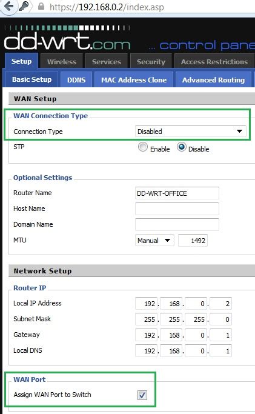Open the MAC Address Clone sub-tab

click(x=134, y=80)
